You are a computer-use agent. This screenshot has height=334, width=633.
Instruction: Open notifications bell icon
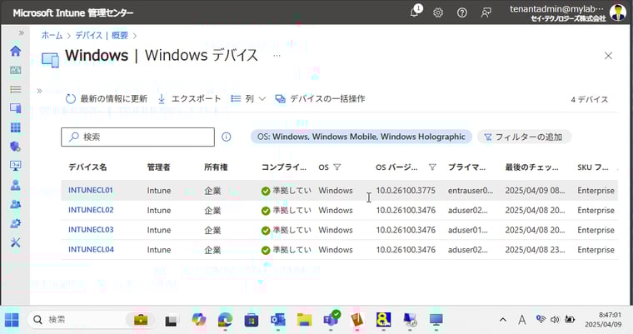(415, 12)
